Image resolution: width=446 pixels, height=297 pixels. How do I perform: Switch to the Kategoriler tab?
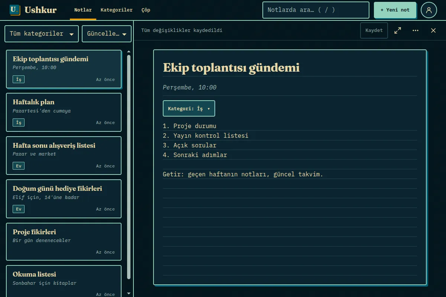(116, 10)
